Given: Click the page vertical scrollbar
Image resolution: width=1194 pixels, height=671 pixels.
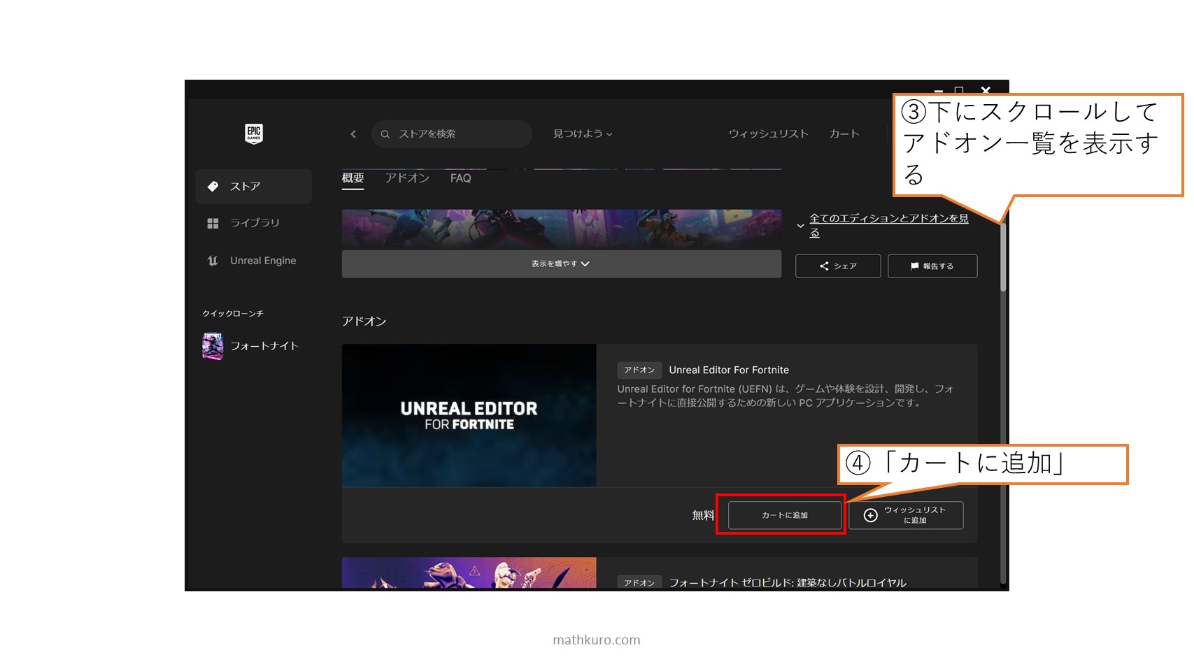Looking at the screenshot, I should (1003, 259).
